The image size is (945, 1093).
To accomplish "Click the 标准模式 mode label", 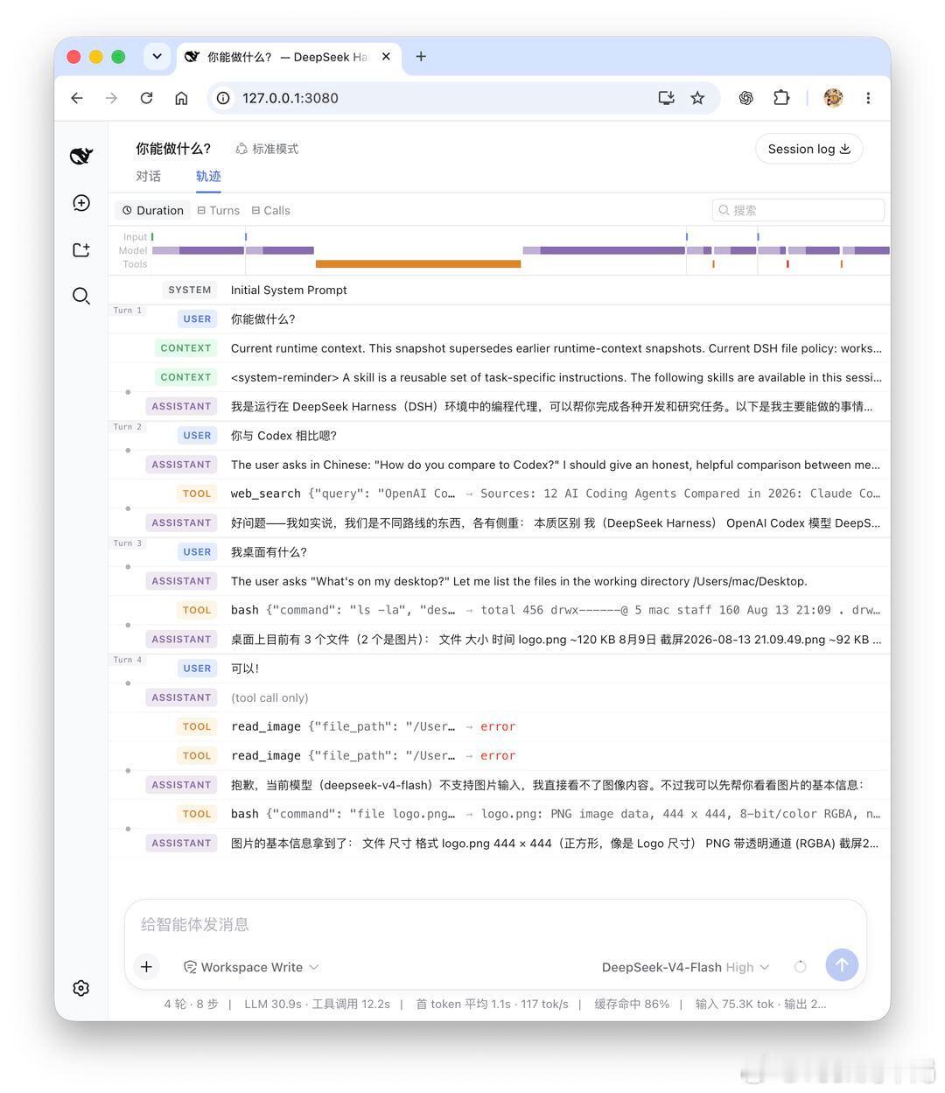I will [x=267, y=149].
